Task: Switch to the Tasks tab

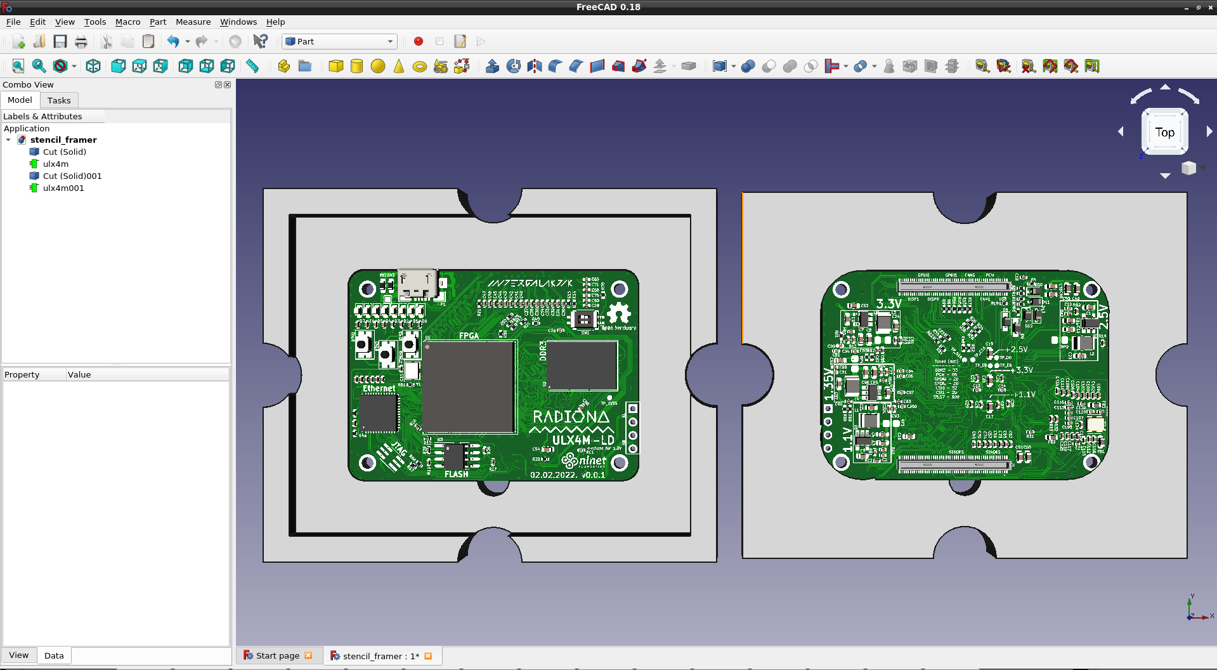Action: click(x=59, y=100)
